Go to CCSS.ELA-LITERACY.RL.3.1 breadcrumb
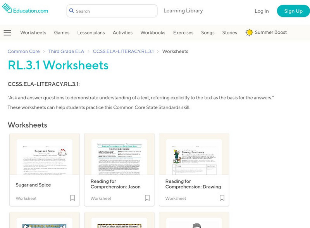The image size is (310, 228). tap(123, 52)
